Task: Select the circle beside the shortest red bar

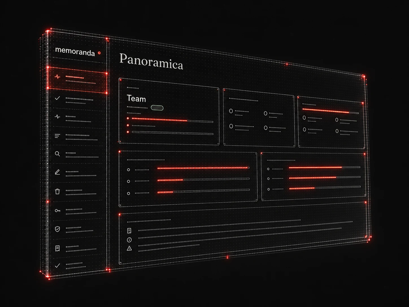Action: 129,193
